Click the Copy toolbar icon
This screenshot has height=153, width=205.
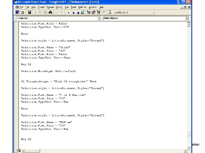pos(40,12)
